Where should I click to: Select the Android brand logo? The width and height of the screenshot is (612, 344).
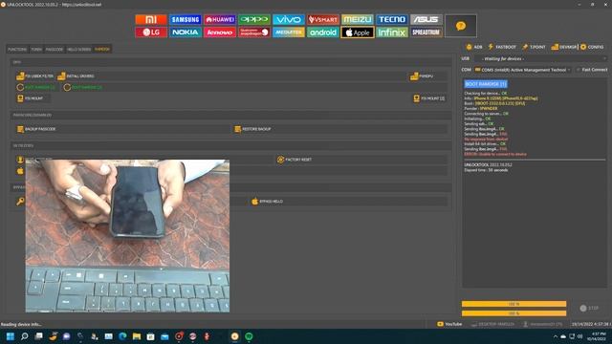pos(323,32)
